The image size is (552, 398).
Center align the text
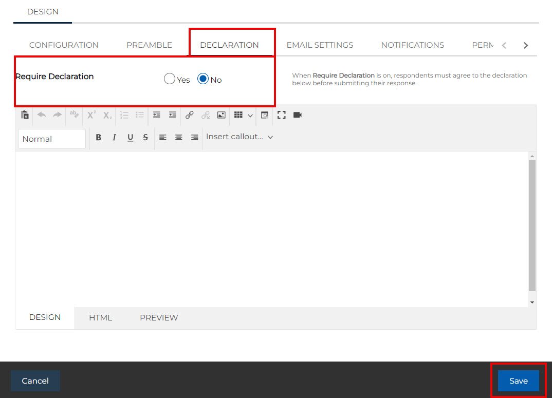point(179,138)
